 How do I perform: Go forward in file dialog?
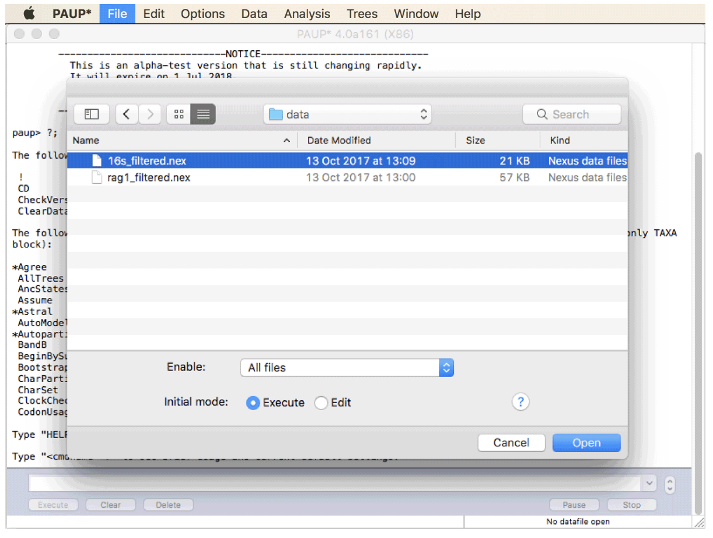pyautogui.click(x=150, y=114)
